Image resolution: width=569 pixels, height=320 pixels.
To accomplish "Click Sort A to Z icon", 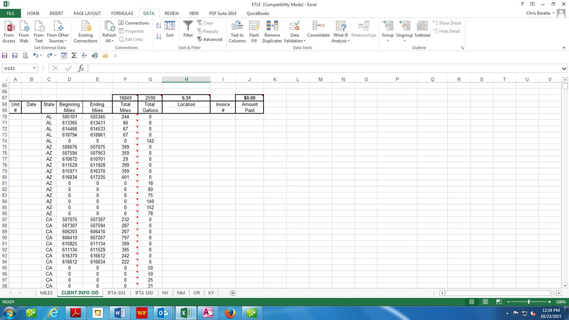I will tap(158, 26).
